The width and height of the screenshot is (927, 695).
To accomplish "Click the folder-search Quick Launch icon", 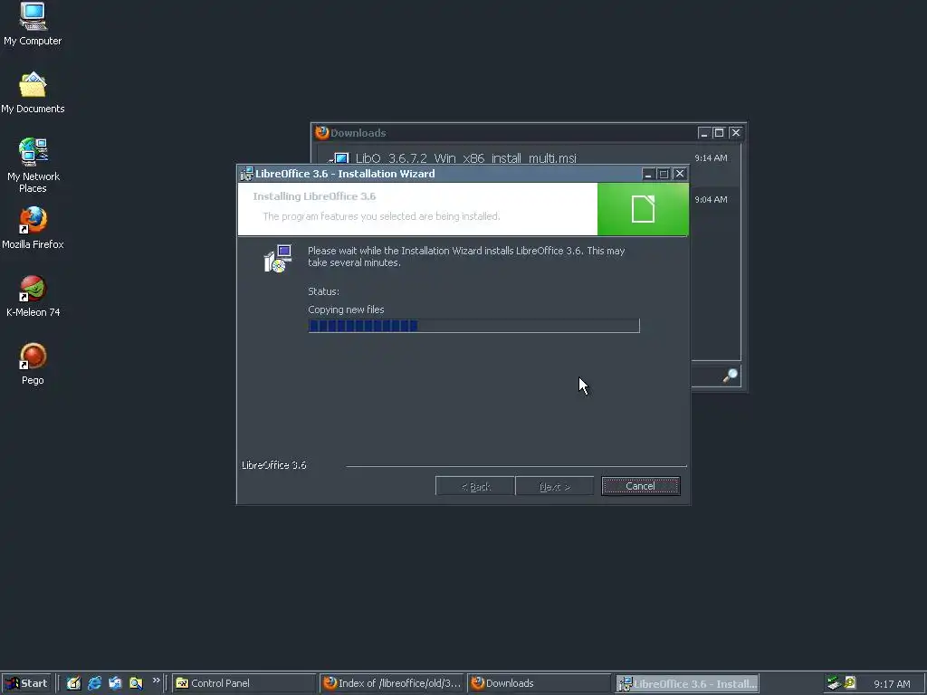I will (136, 683).
